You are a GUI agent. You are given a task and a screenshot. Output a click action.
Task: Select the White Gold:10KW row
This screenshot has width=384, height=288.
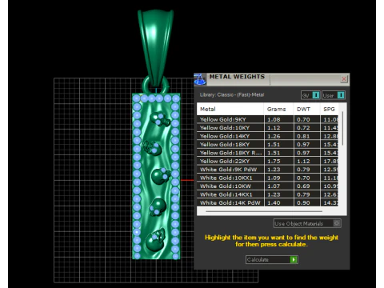click(x=268, y=186)
